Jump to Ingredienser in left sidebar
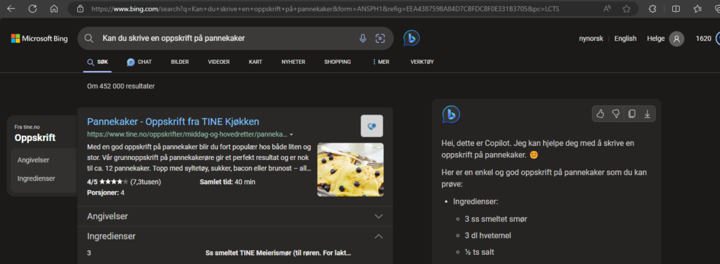Screen dimensions: 720x264 pos(37,178)
